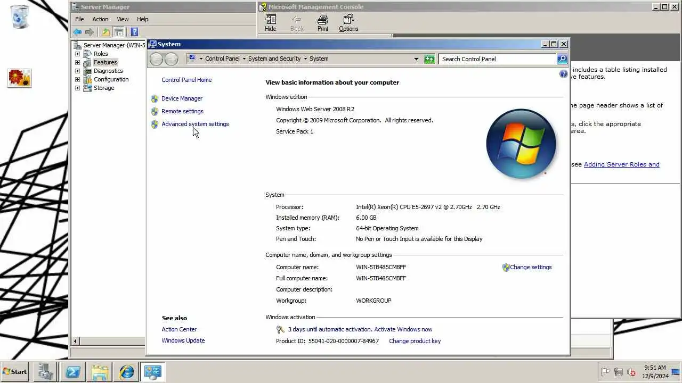Viewport: 682px width, 383px height.
Task: Click the Up folder icon in Server Manager toolbar
Action: tap(106, 32)
